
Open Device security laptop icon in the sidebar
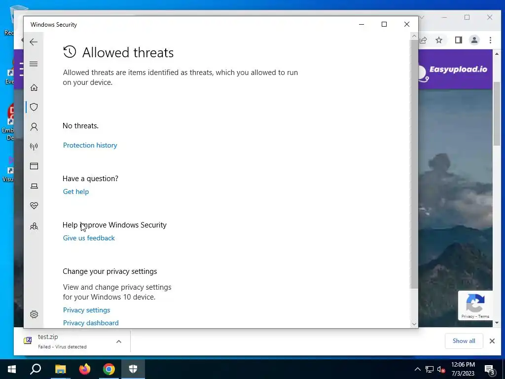[34, 186]
